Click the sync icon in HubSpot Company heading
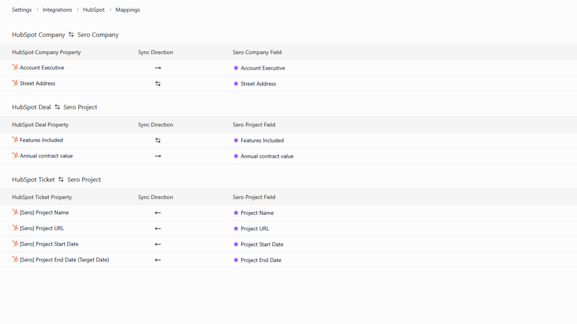 pos(71,35)
